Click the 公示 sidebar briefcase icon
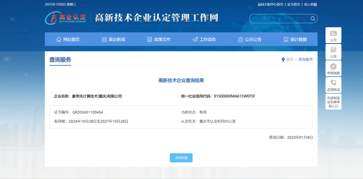Screen dimensions: 363x179 point(333,33)
